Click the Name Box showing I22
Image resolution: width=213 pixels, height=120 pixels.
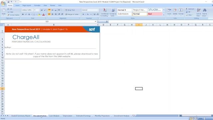point(47,21)
